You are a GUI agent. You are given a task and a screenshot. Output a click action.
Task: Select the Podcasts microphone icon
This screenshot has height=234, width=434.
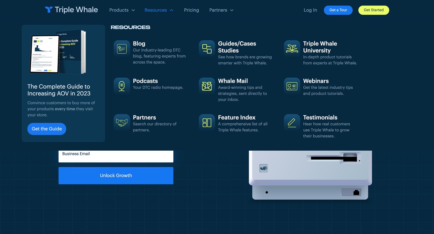122,86
